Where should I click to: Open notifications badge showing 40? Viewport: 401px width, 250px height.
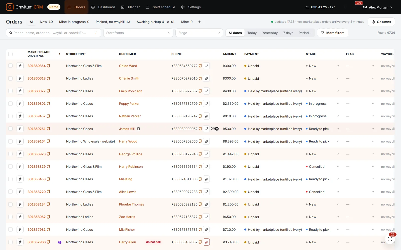[x=359, y=3]
